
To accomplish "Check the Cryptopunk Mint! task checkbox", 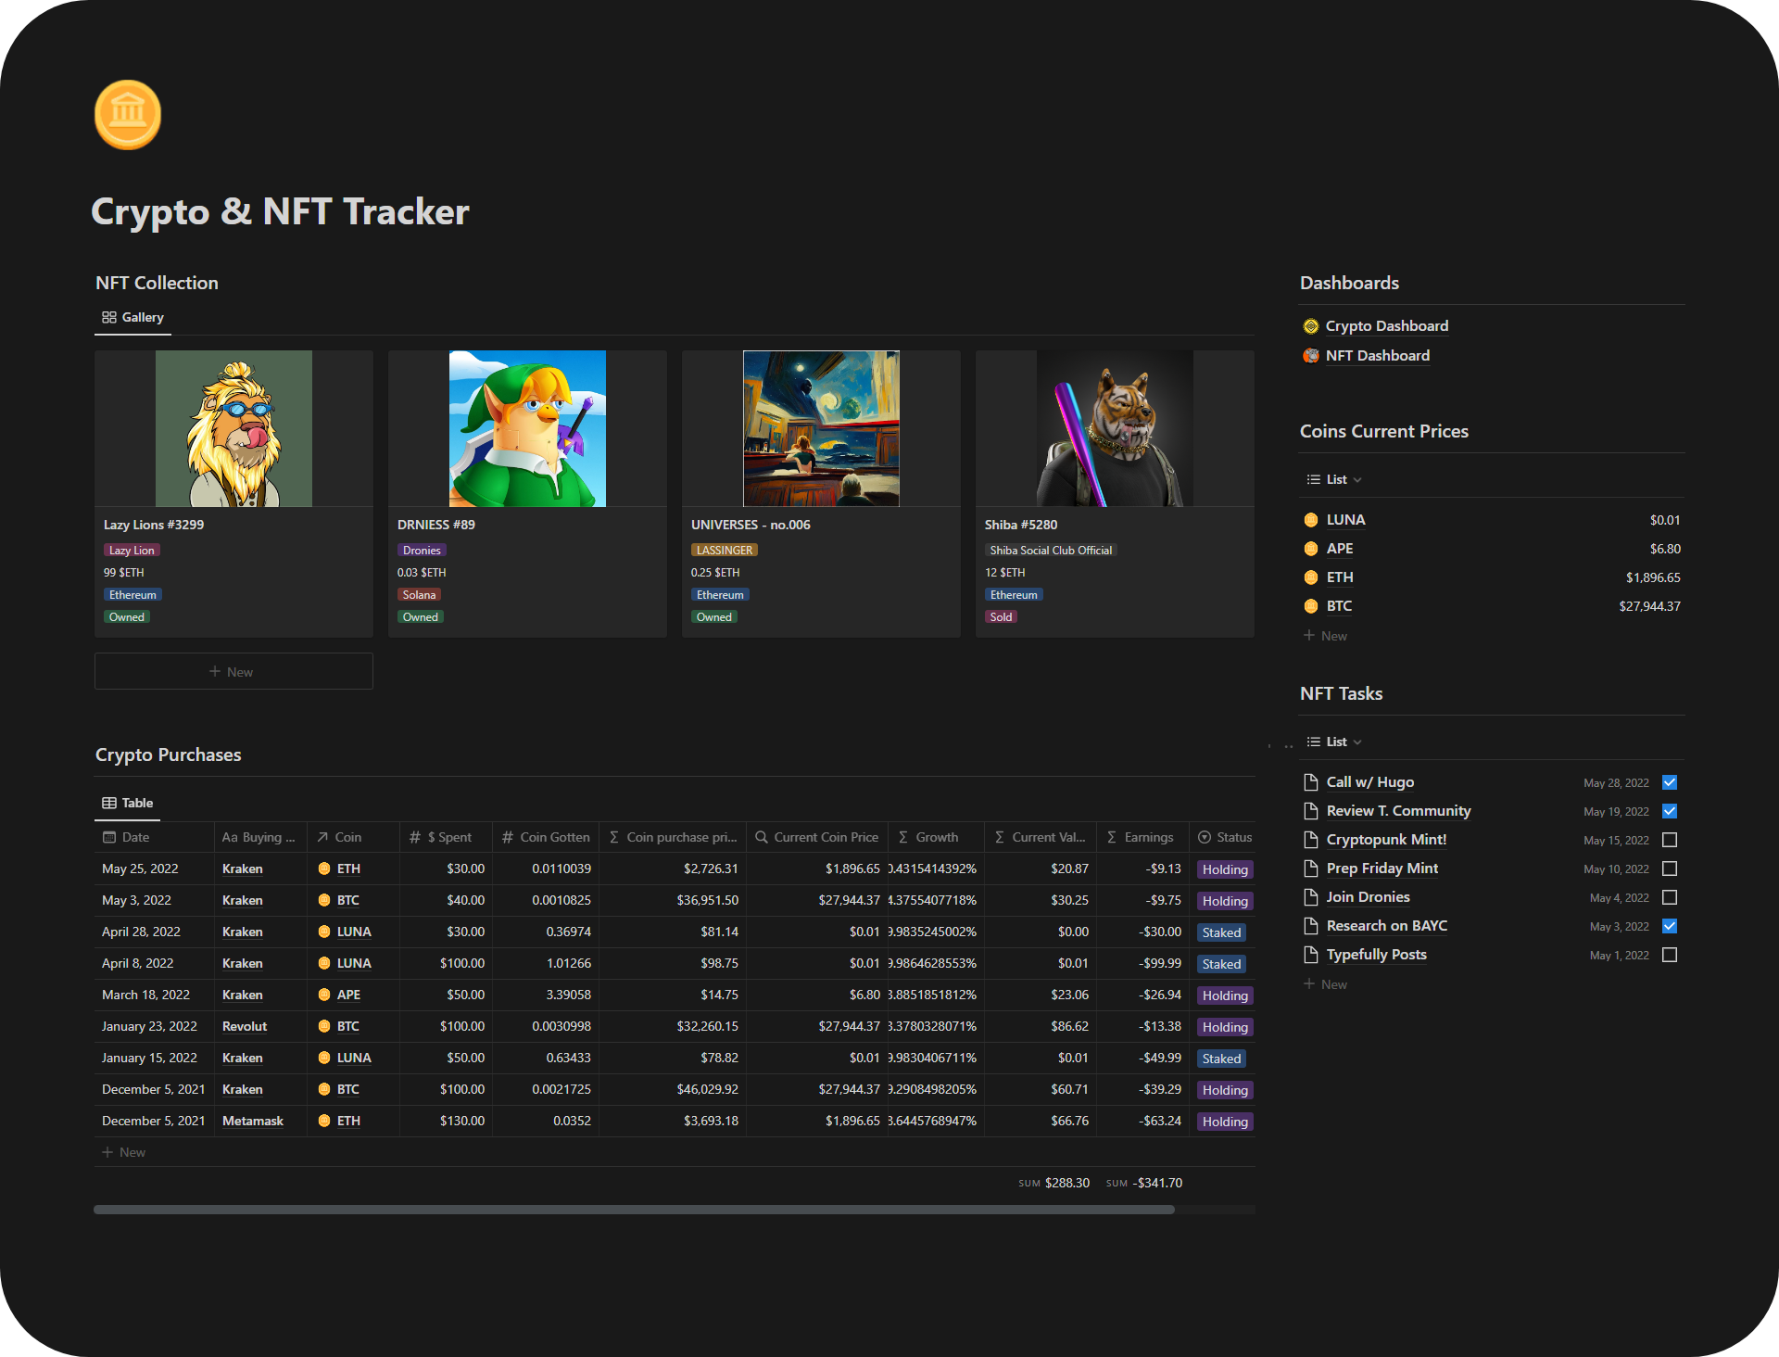I will [x=1670, y=840].
